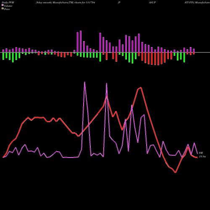Click the '(3day smooth) MunafaSutra(TM) charts for 511734' text

pyautogui.click(x=65, y=3)
